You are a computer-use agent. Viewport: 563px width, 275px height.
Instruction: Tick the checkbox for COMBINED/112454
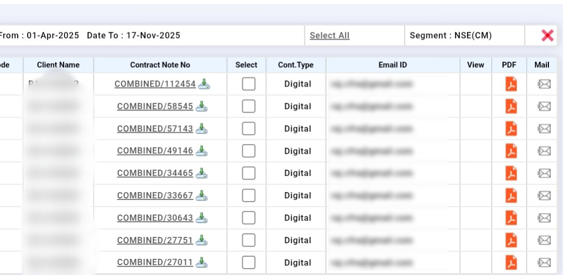click(248, 84)
